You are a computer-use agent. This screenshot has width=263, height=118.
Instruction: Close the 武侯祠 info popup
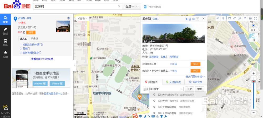click(204, 19)
